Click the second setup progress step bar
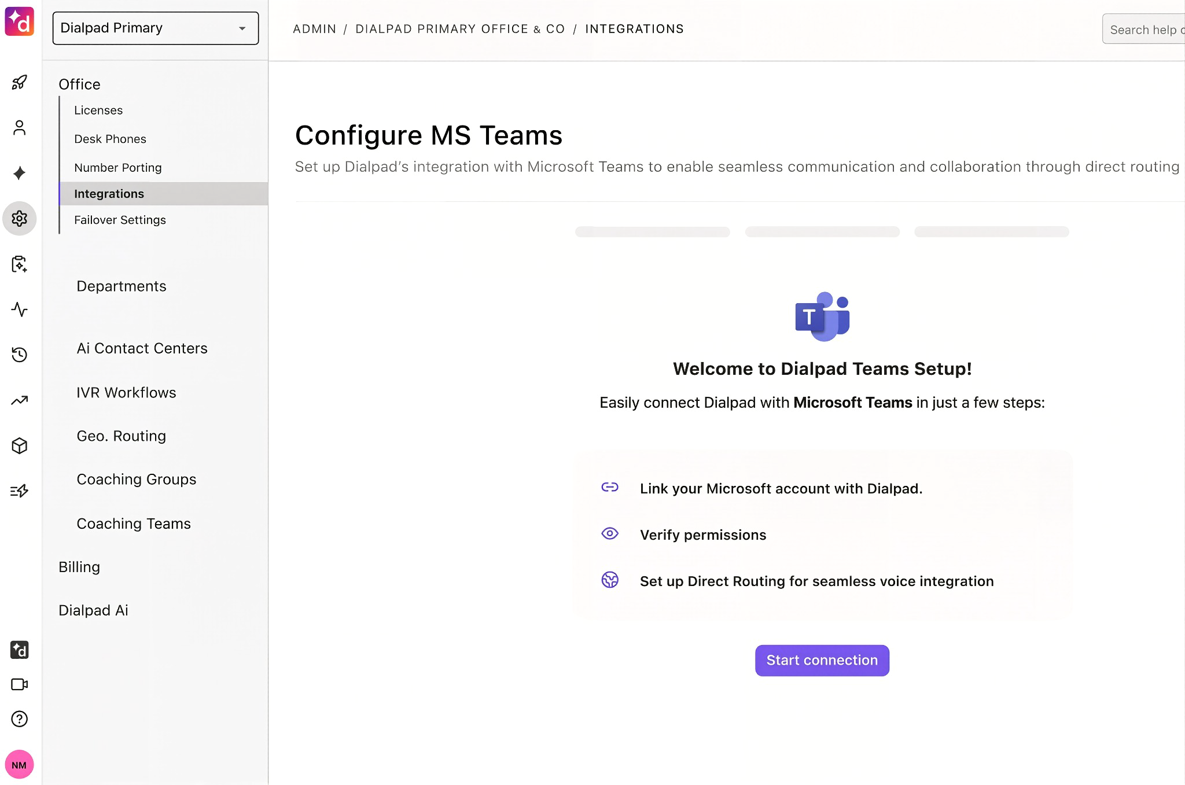 822,232
